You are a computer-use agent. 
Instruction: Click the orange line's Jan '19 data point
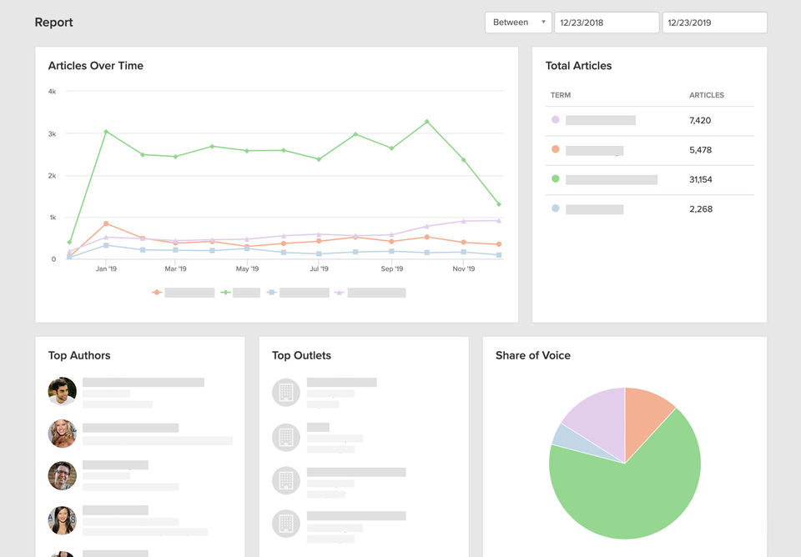106,223
